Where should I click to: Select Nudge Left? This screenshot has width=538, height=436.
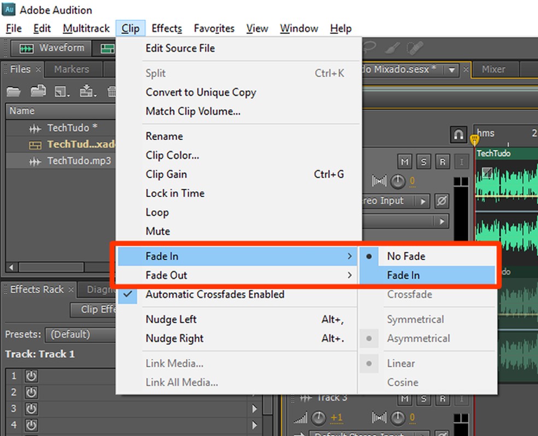tap(237, 319)
